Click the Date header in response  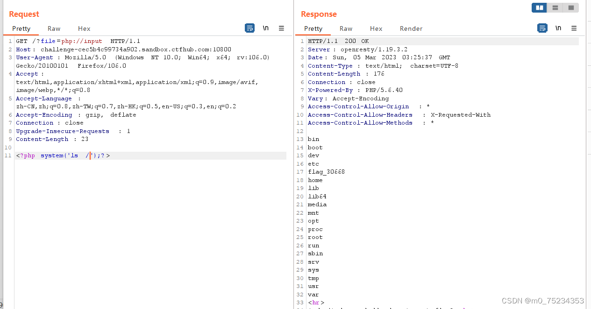379,57
